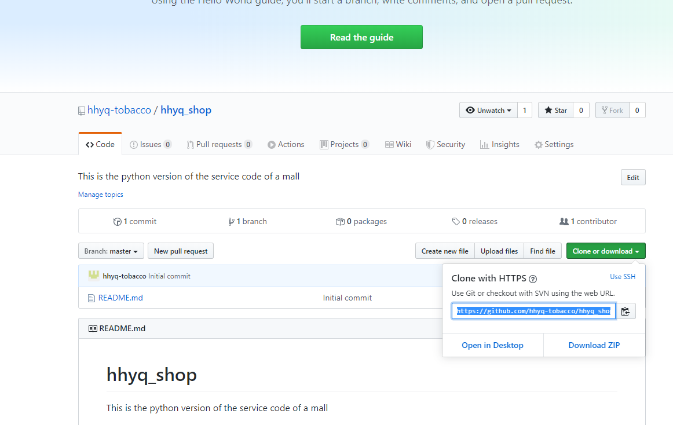Open the hhyq-tobacco owner profile link
Screen dimensions: 673x425
click(119, 110)
